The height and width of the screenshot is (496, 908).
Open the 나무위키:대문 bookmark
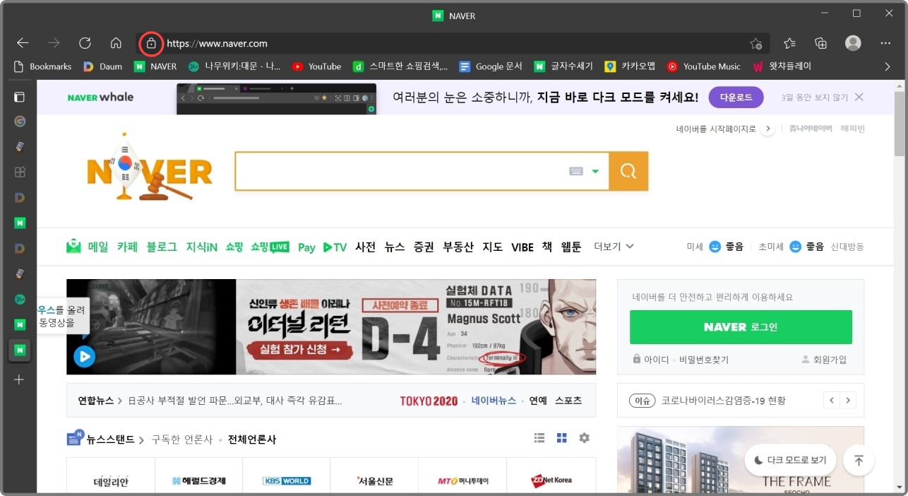(234, 66)
